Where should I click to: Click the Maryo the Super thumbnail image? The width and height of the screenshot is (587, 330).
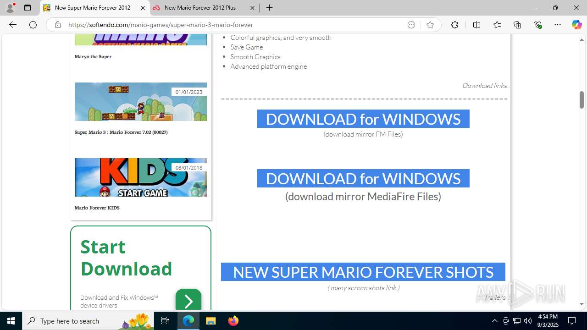coord(141,39)
